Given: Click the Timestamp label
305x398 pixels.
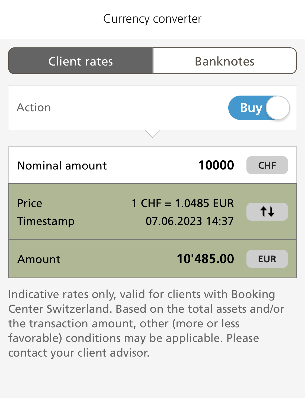Looking at the screenshot, I should tap(46, 221).
